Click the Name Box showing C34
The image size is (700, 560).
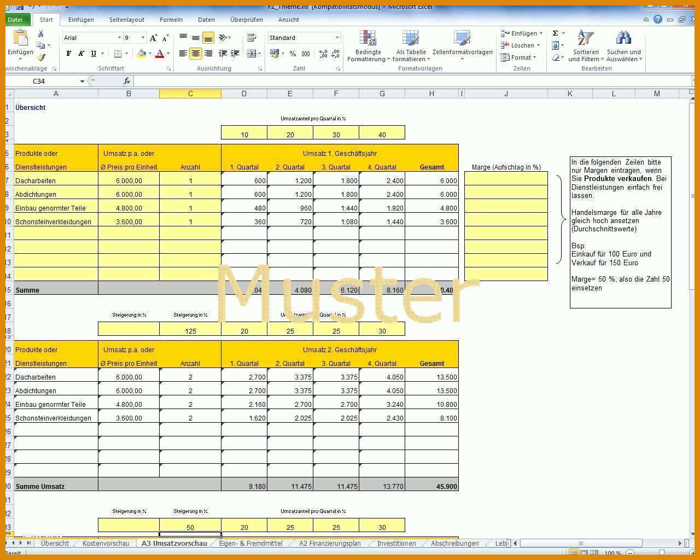pos(43,81)
